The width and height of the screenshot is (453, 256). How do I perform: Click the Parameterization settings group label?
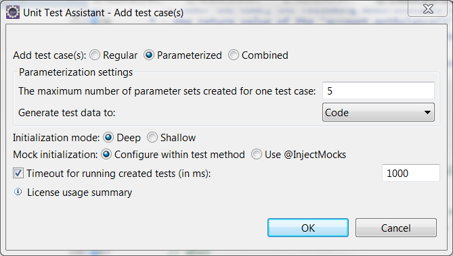pyautogui.click(x=76, y=72)
